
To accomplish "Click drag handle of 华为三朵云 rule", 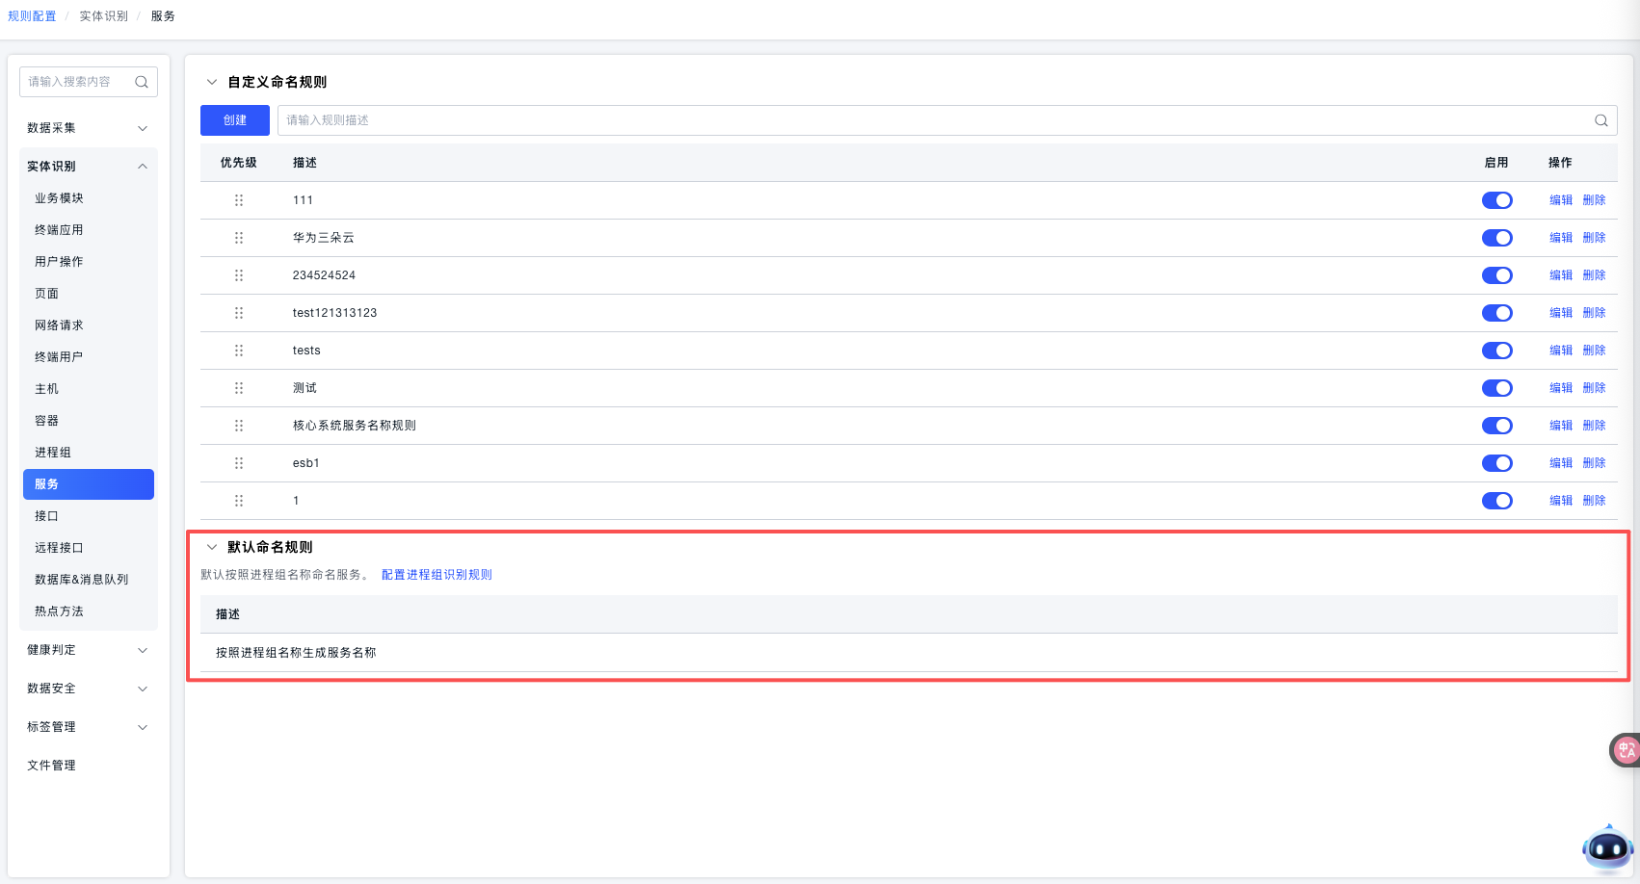I will click(x=239, y=238).
